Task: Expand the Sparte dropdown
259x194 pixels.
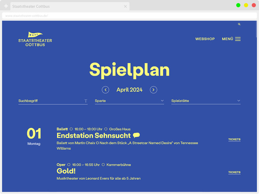Action: [x=129, y=101]
